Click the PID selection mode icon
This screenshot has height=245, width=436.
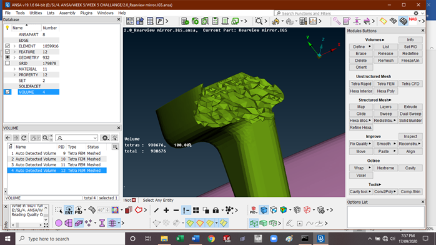pyautogui.click(x=79, y=210)
